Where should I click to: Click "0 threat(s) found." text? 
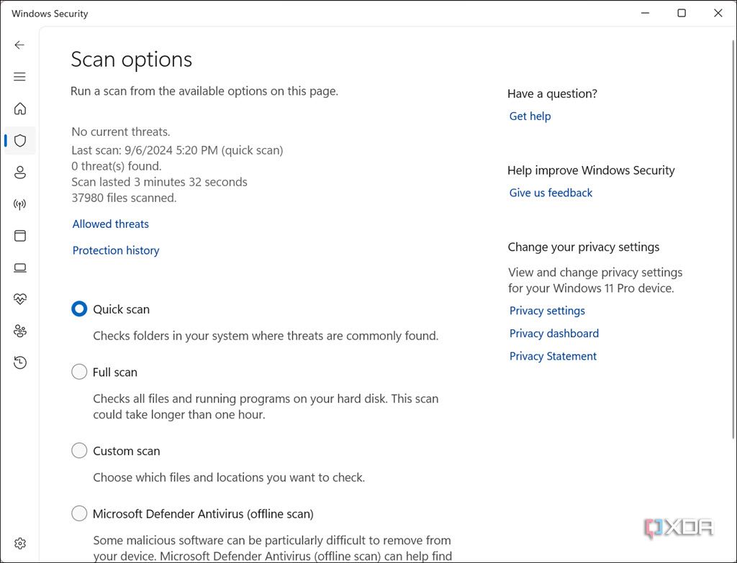point(117,166)
